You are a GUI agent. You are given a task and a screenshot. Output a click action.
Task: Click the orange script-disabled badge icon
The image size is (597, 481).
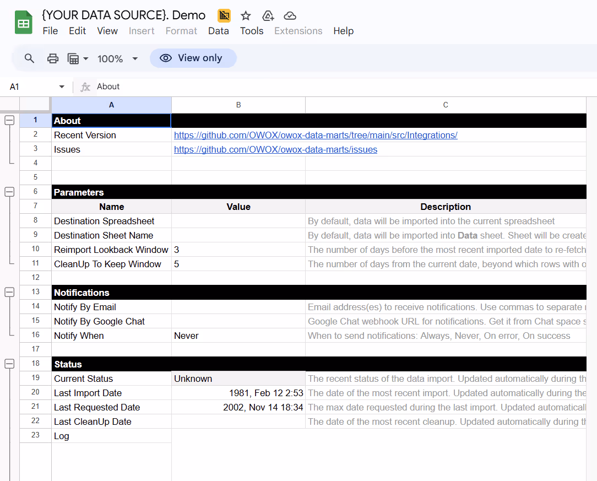[224, 15]
